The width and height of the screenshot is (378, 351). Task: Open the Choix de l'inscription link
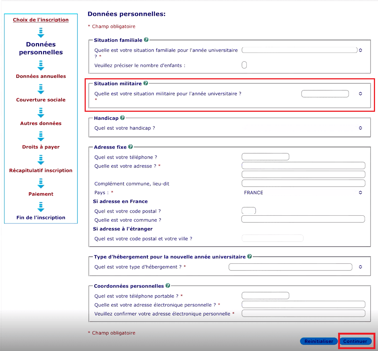[x=41, y=20]
